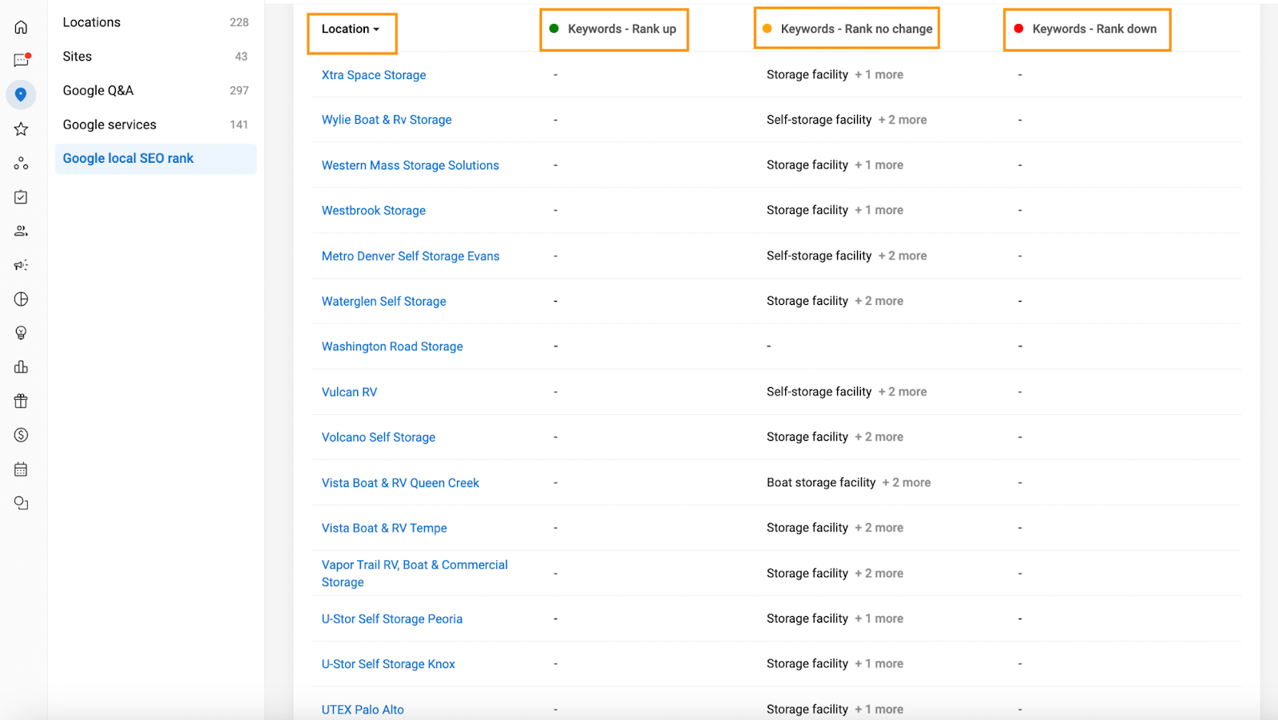1278x720 pixels.
Task: Open the calendar appointments icon
Action: click(x=21, y=469)
